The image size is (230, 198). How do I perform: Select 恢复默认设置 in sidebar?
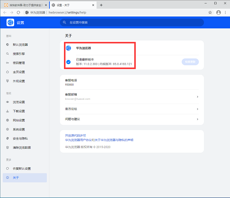[25, 168]
